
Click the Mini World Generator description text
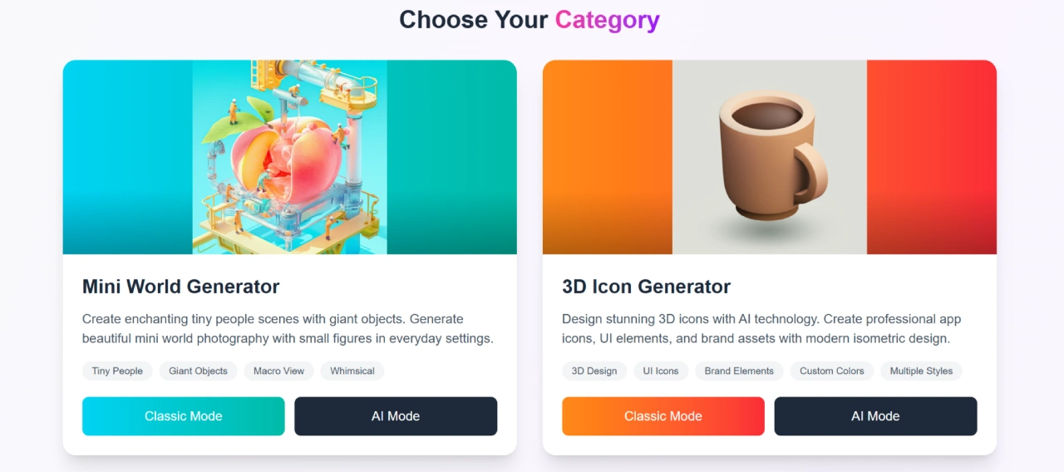288,329
